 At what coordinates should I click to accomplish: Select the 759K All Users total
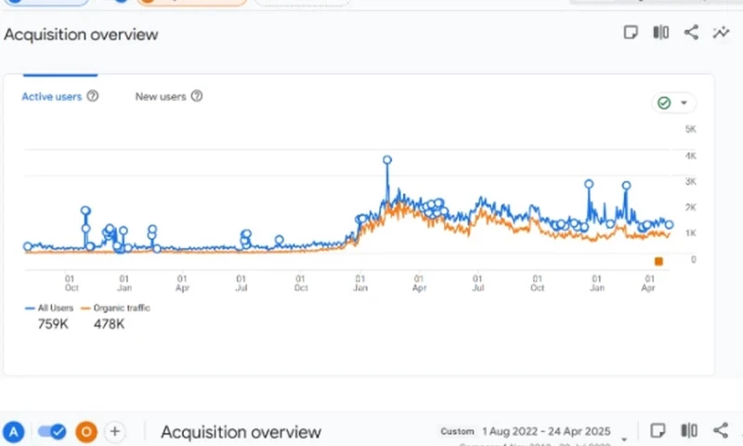(53, 324)
